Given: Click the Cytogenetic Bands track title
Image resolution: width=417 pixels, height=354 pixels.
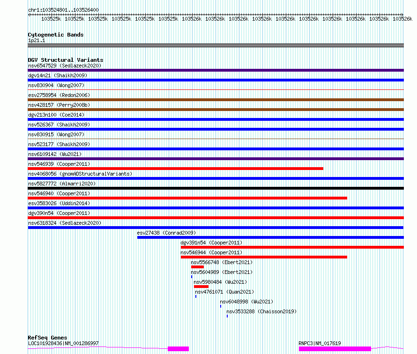Looking at the screenshot, I should (x=56, y=35).
